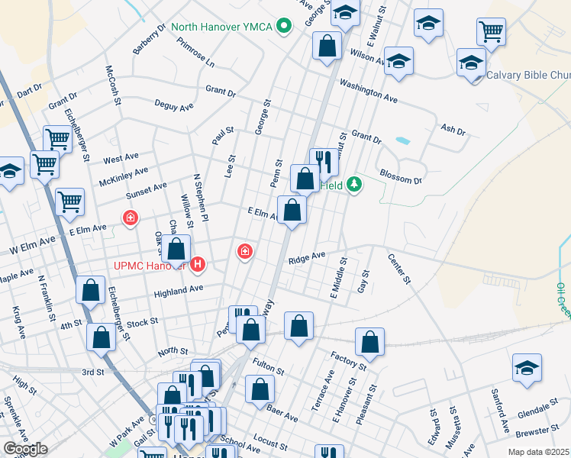This screenshot has height=458, width=571.
Task: Select the Deguy Ave street label
Action: [x=174, y=105]
